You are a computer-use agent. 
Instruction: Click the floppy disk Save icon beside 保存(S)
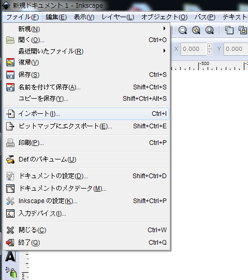point(10,75)
